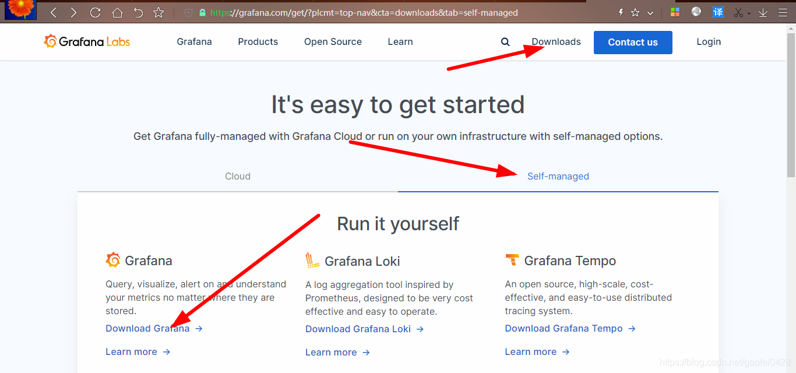
Task: Click the shield security icon in address bar
Action: click(x=188, y=12)
